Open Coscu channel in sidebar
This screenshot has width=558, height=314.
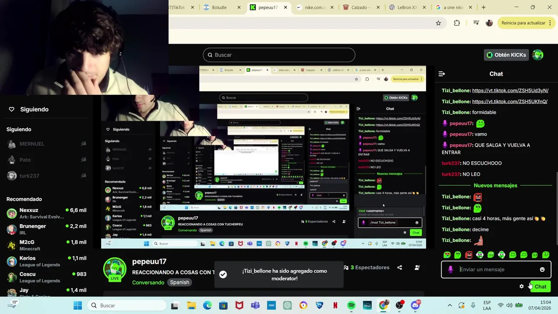click(x=47, y=277)
